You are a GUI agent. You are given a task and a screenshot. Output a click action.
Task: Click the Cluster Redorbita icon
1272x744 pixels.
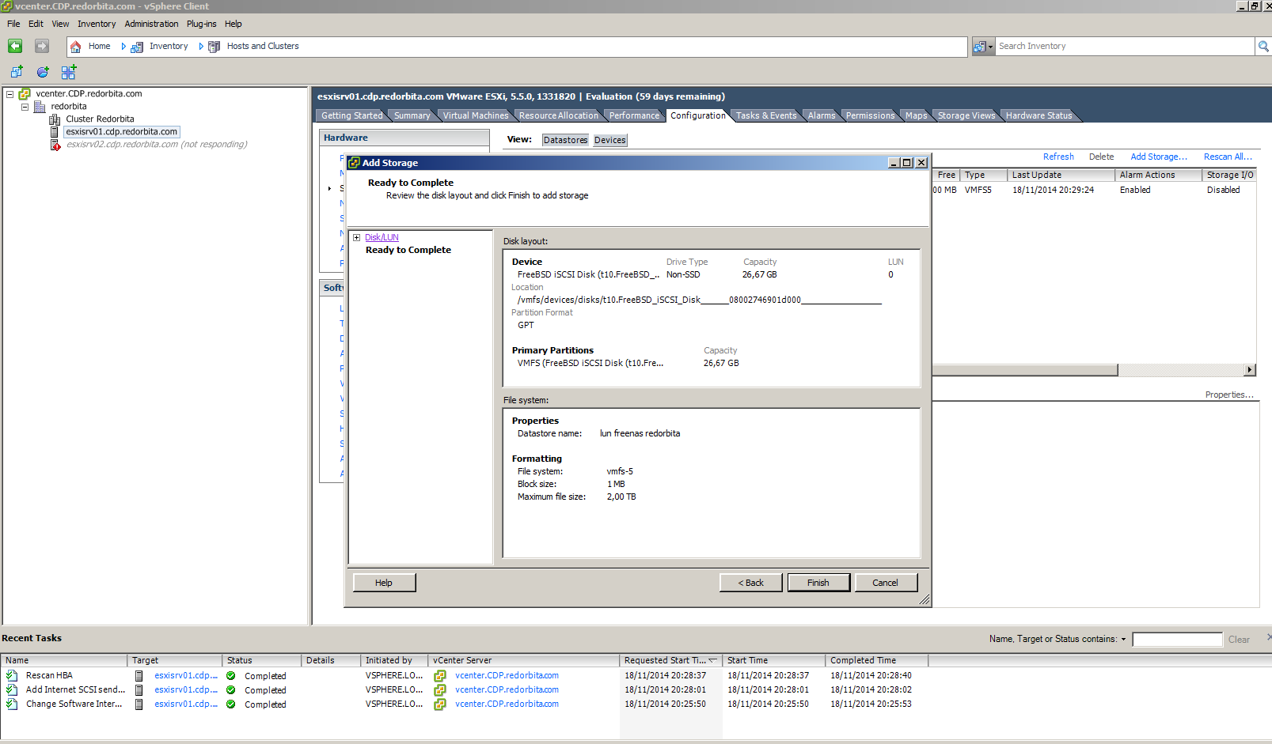click(55, 119)
